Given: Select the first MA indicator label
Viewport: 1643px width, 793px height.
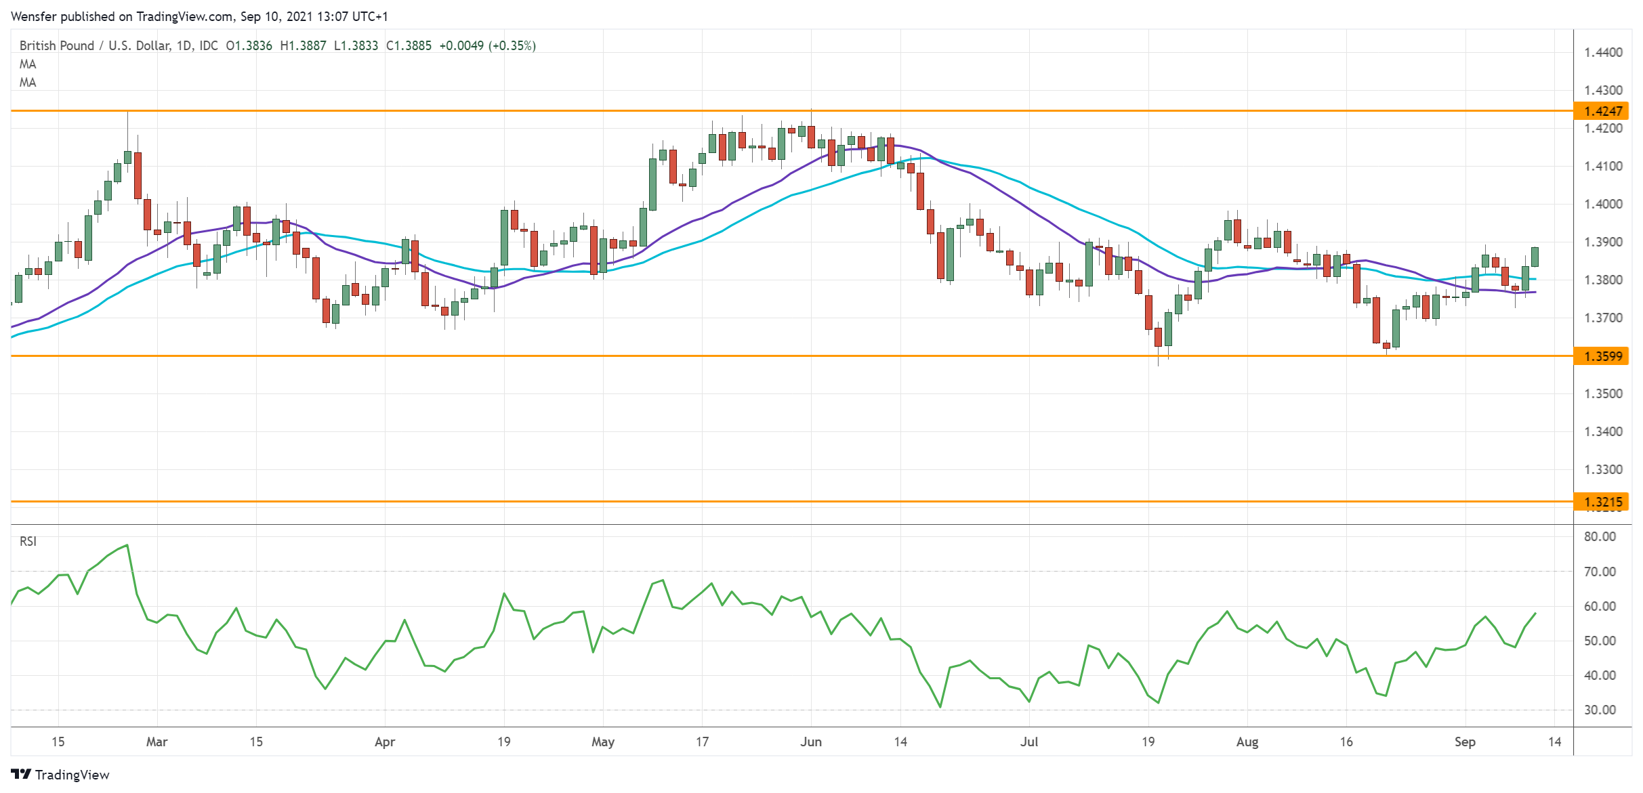Looking at the screenshot, I should pos(28,64).
